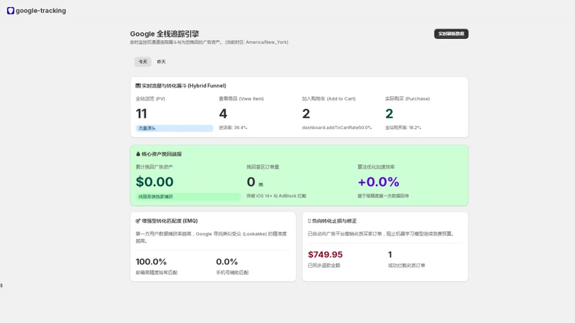Click the "100.0%" match value
Viewport: 575px width, 323px height.
[151, 261]
